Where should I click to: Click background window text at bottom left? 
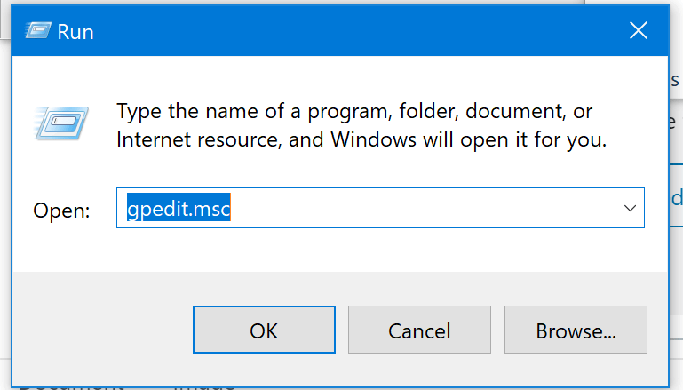click(x=126, y=387)
